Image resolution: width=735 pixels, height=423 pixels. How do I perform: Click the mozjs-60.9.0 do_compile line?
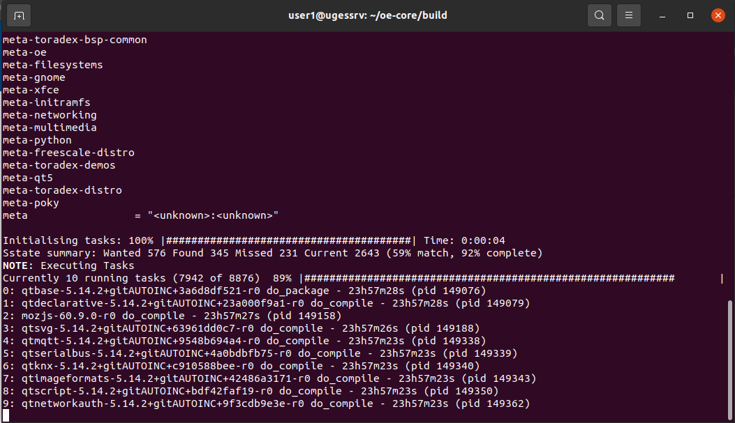[172, 316]
